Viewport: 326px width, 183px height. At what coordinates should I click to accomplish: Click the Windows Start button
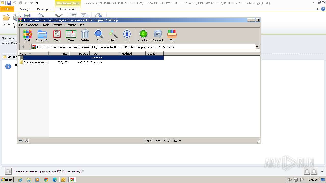(7, 180)
